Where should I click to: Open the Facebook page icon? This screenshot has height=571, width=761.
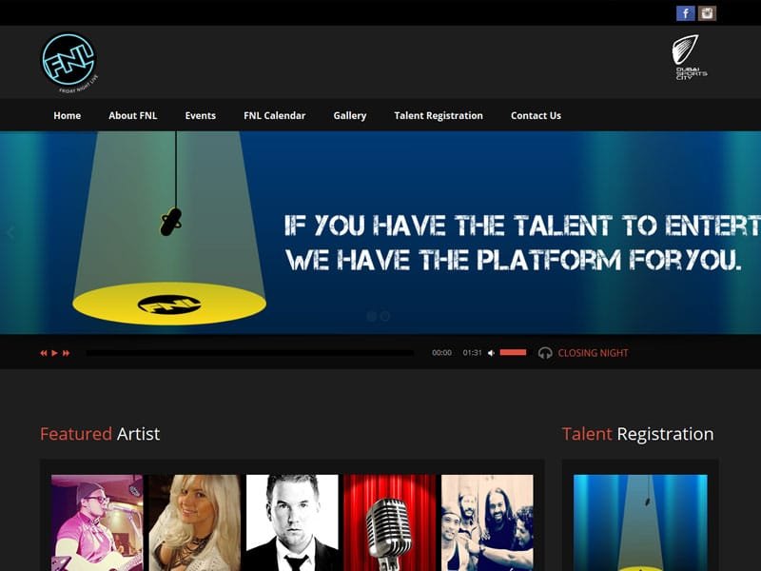pos(685,13)
